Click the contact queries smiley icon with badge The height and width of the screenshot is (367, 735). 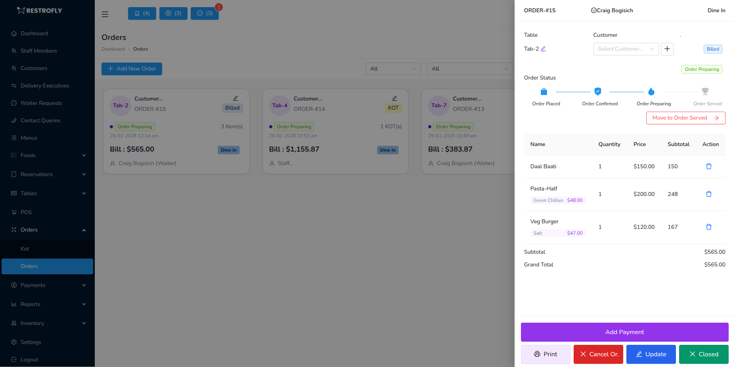pos(205,13)
